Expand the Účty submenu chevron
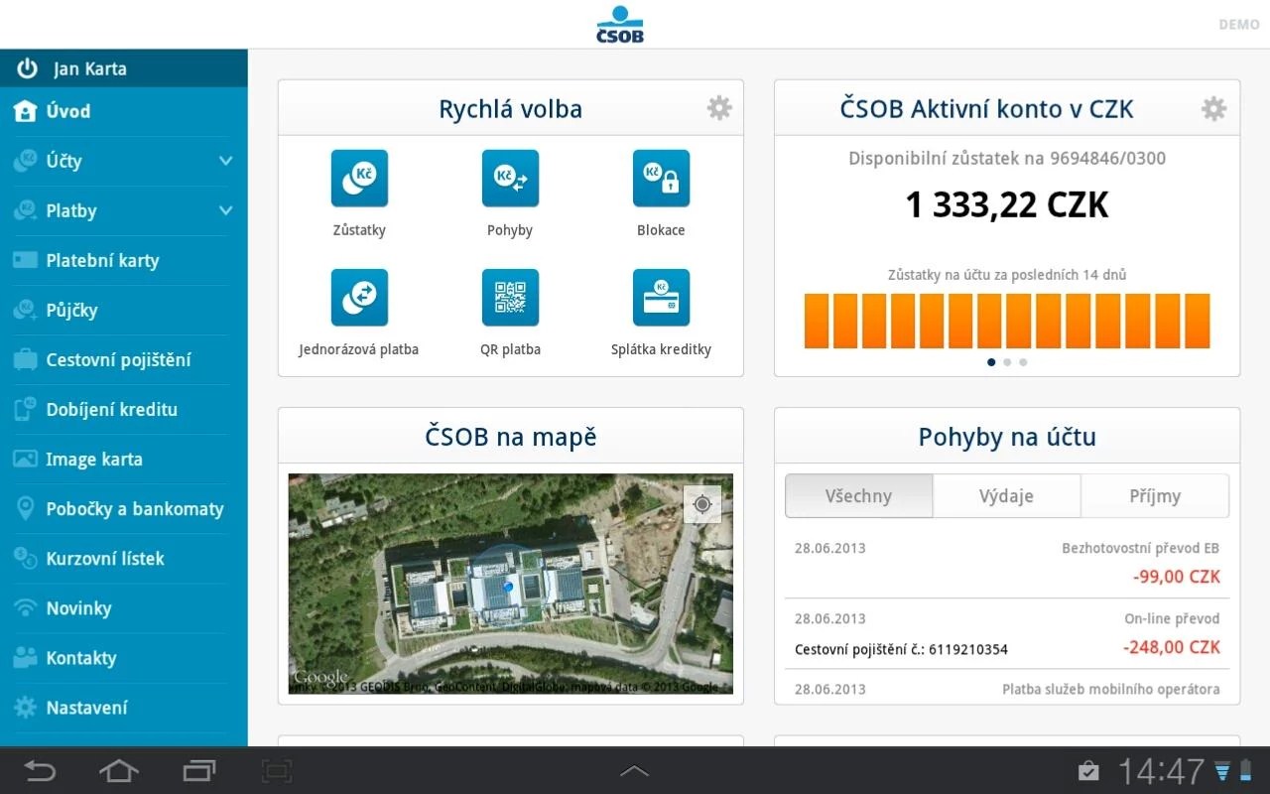Viewport: 1270px width, 794px height. [225, 161]
